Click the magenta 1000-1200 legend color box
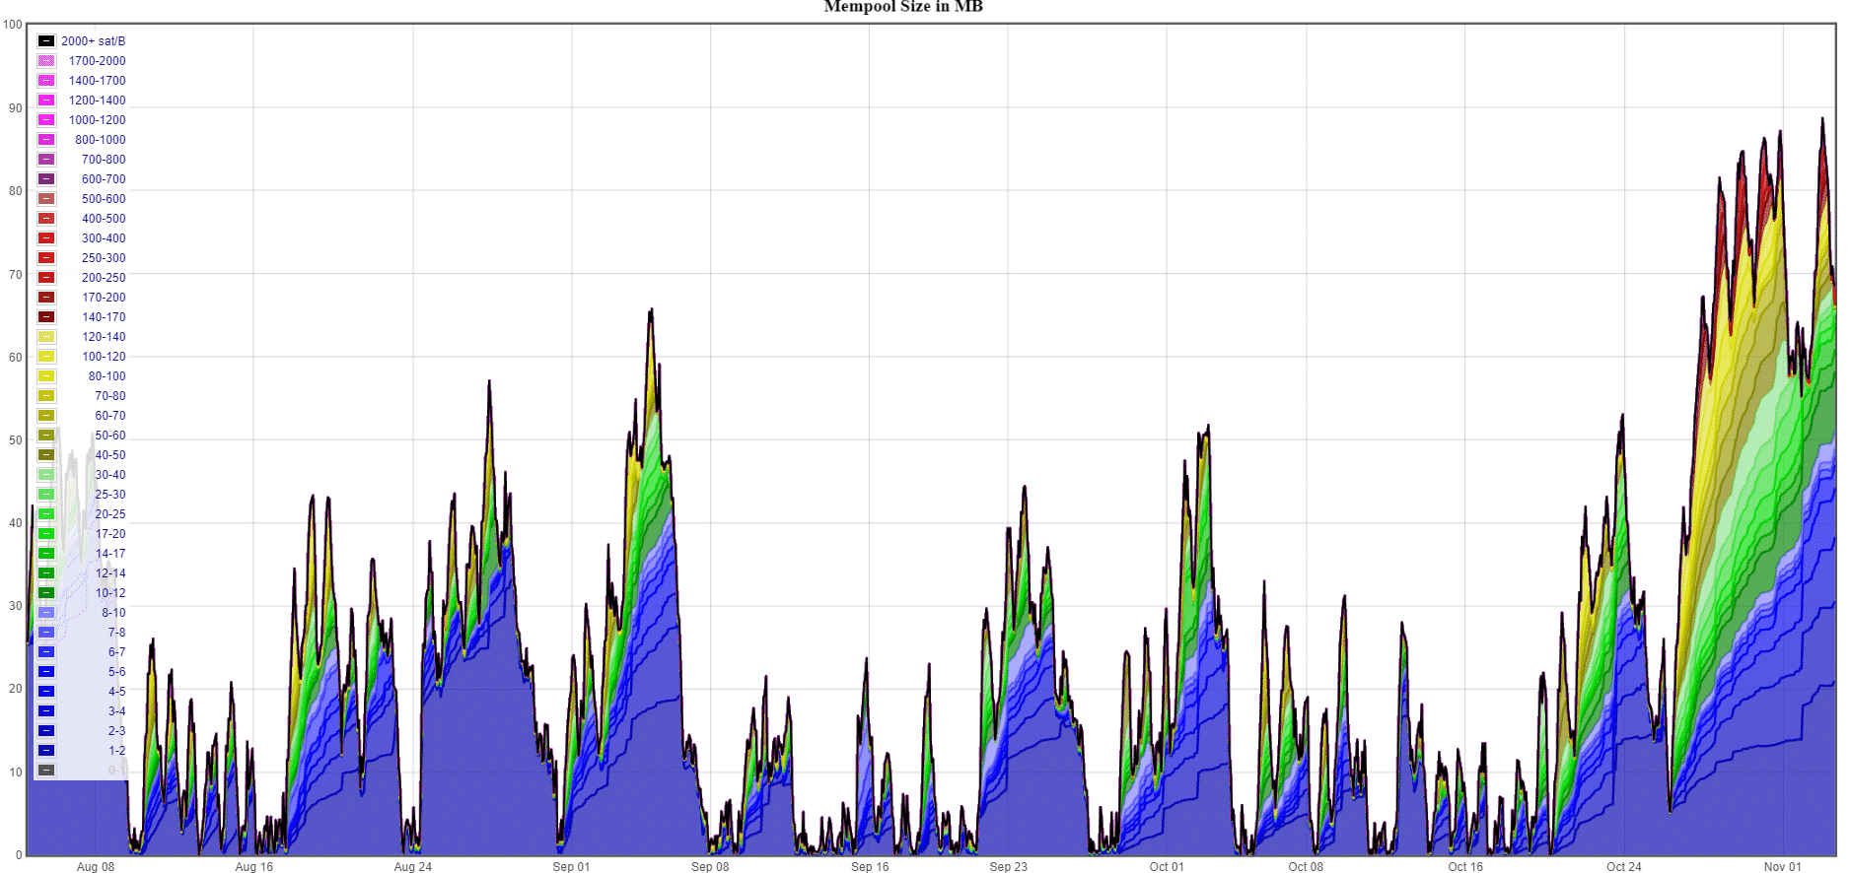Screen dimensions: 1850x873 click(x=46, y=120)
